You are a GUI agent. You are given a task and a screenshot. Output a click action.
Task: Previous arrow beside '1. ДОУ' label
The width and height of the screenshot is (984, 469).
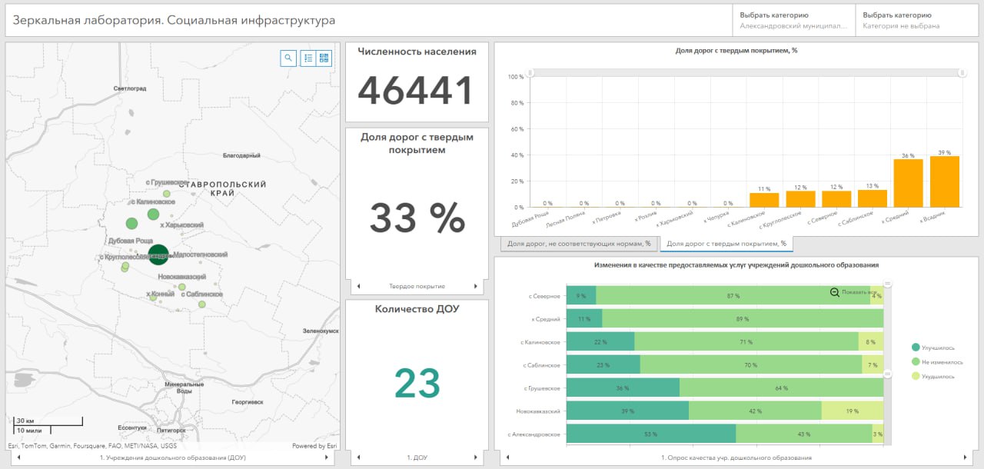(358, 457)
